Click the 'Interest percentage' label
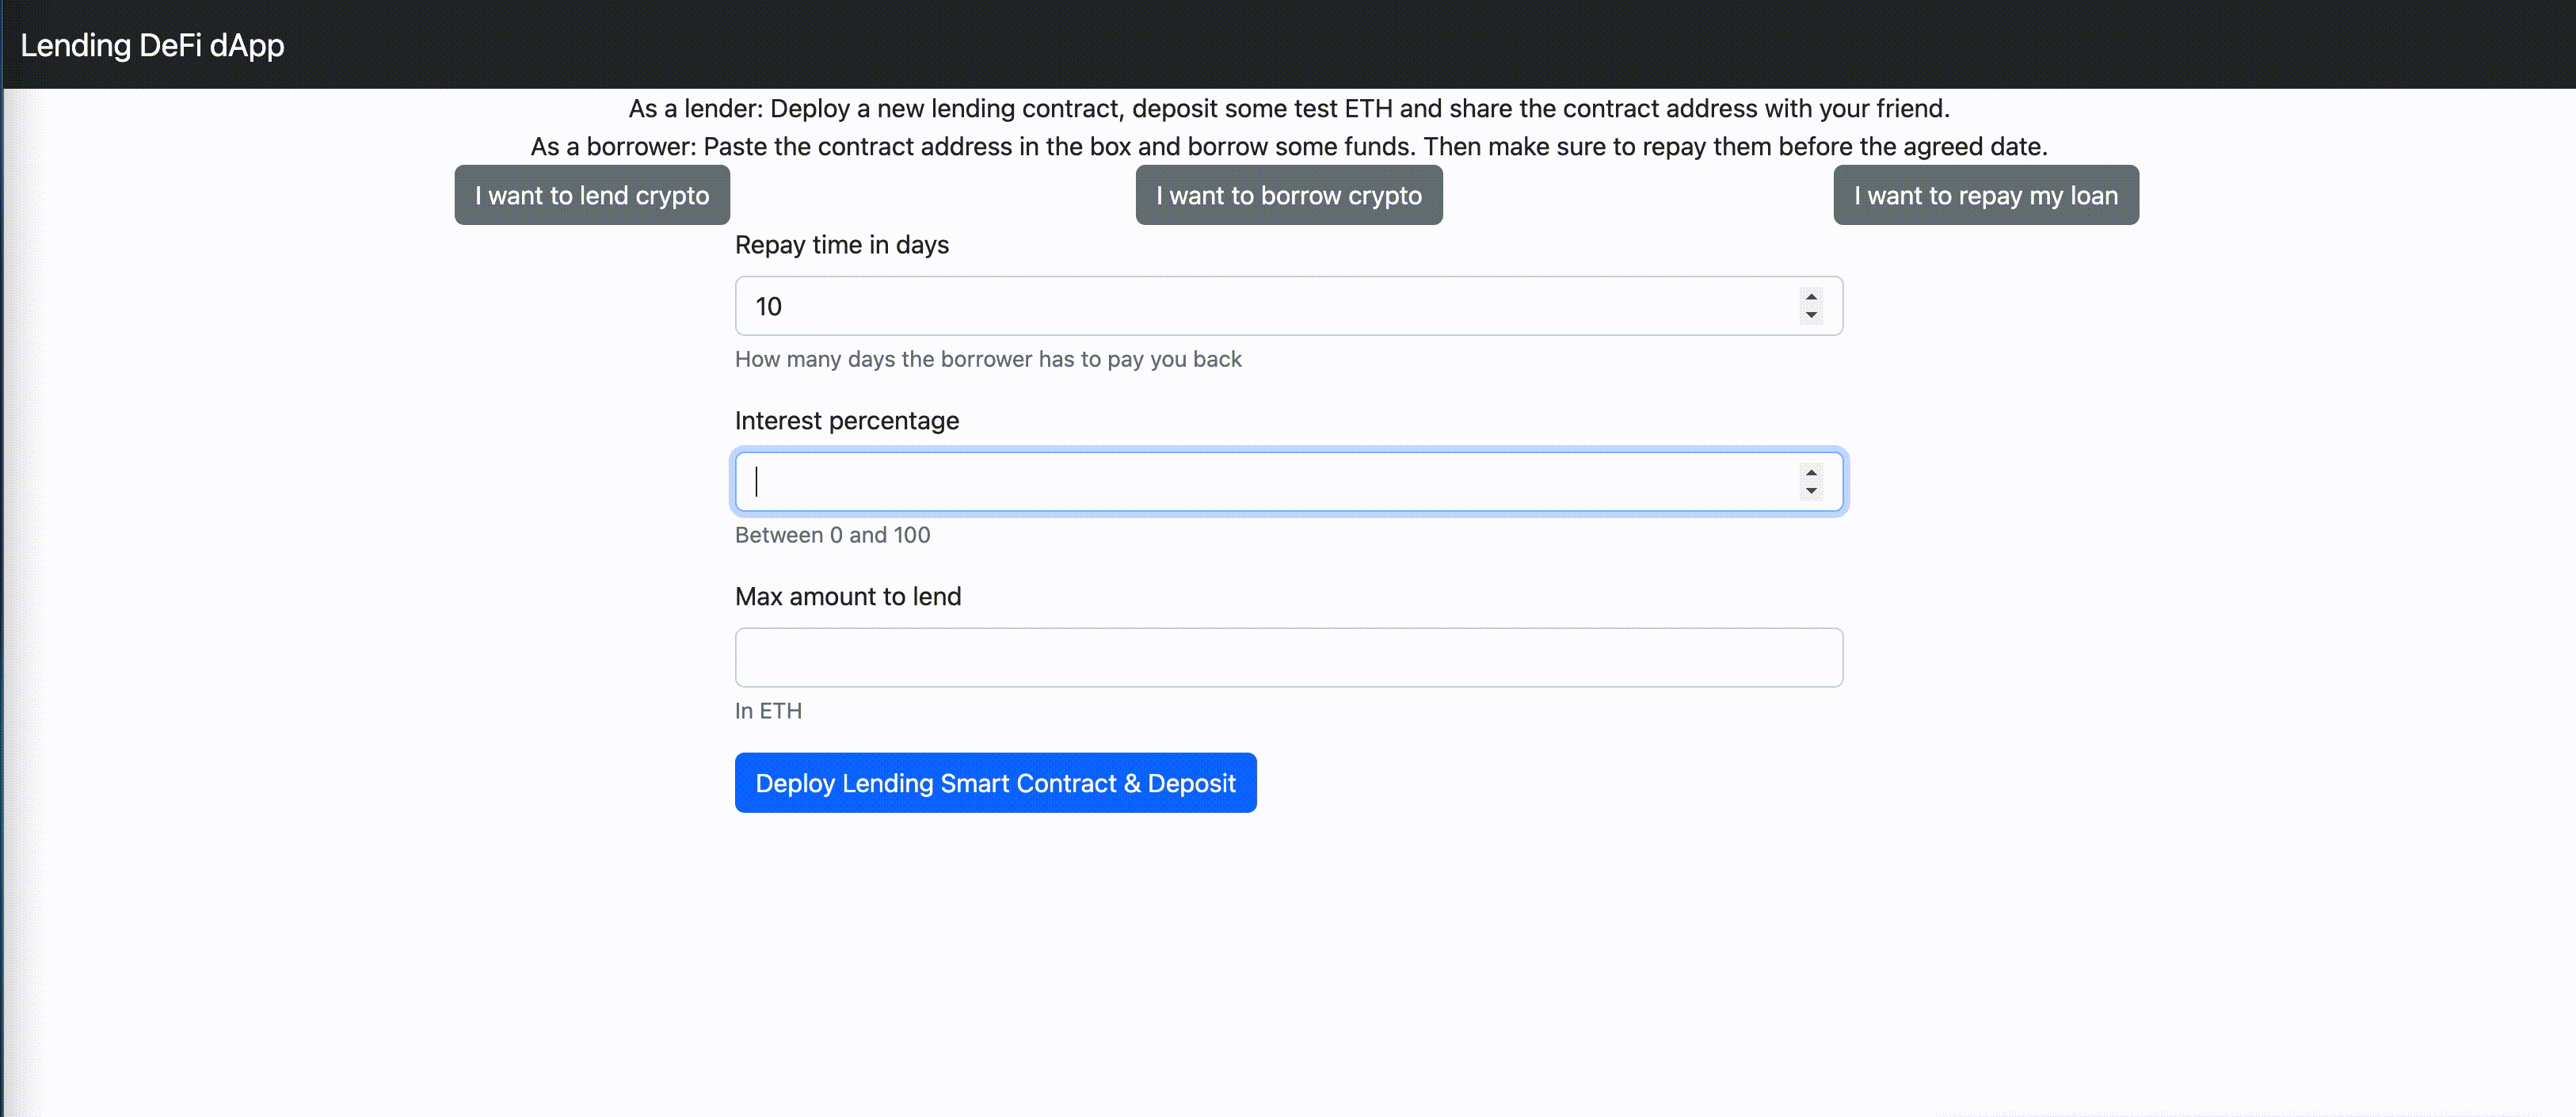2576x1117 pixels. point(846,421)
